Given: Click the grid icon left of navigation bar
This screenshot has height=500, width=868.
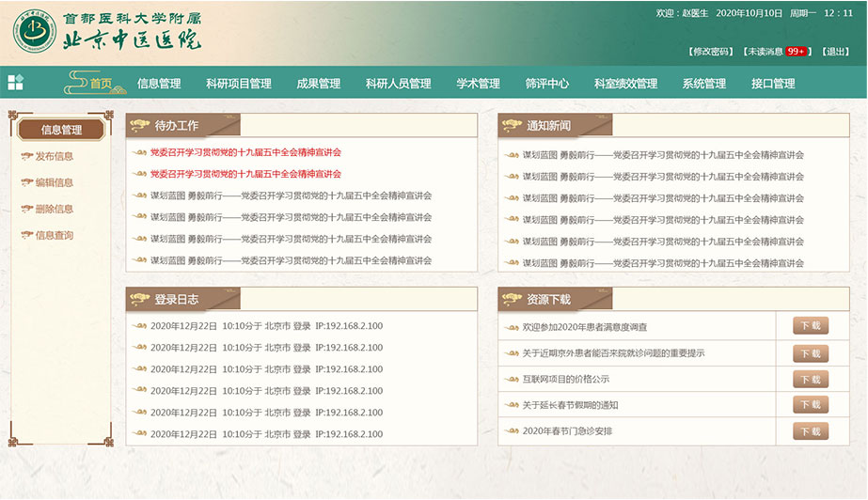Looking at the screenshot, I should click(x=15, y=83).
